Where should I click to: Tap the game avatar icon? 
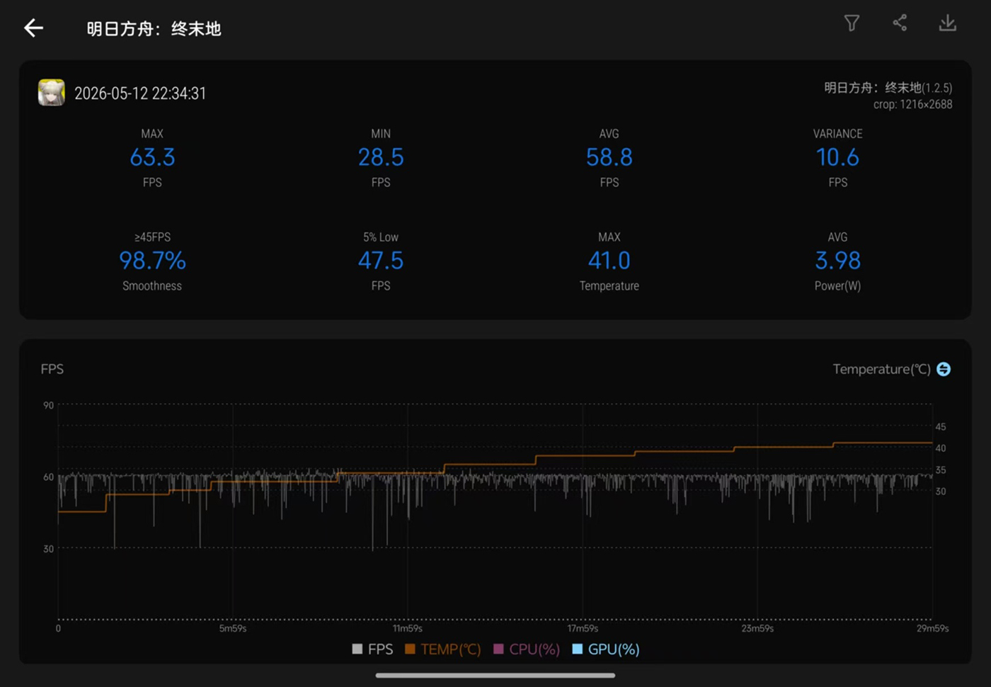(51, 93)
